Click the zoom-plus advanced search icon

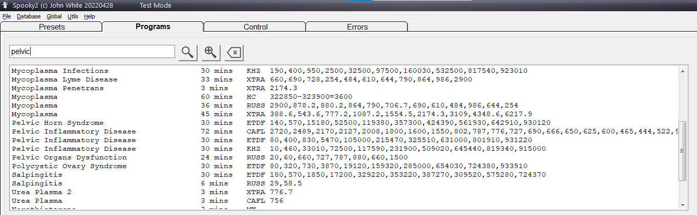[x=211, y=52]
